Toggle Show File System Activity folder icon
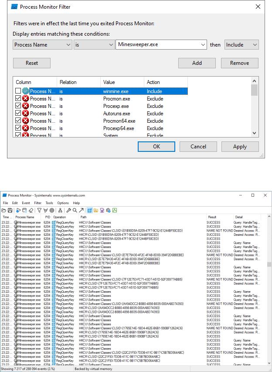Screen dimensions: 272x372 click(96, 211)
